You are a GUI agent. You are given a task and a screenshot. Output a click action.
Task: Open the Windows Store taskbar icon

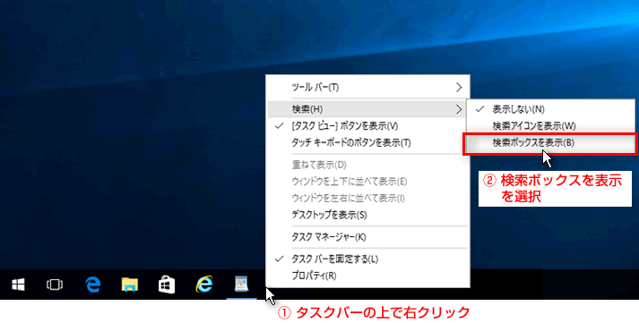[167, 285]
